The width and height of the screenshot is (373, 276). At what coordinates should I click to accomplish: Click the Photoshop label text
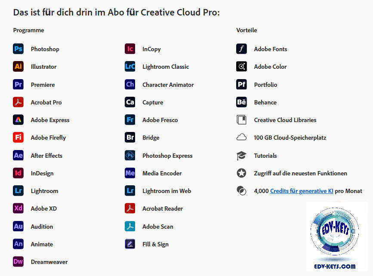[45, 49]
